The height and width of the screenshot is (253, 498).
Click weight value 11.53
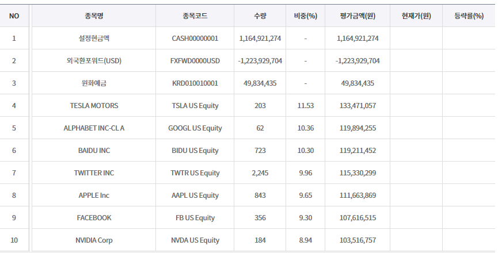(306, 106)
